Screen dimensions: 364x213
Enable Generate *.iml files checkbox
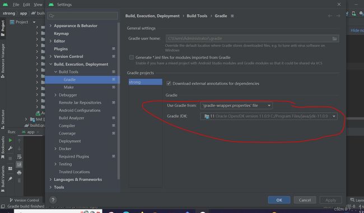coord(132,57)
